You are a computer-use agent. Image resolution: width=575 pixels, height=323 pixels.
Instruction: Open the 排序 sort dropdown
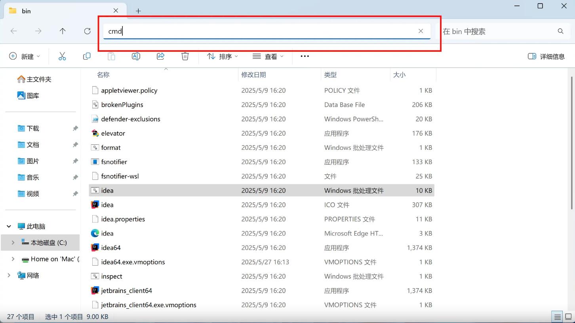click(223, 57)
